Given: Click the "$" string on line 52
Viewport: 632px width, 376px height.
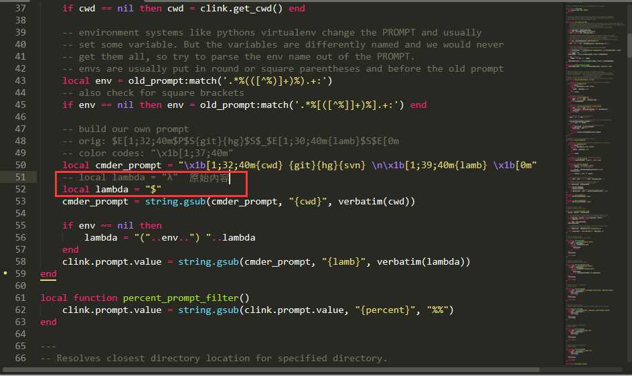Looking at the screenshot, I should click(x=153, y=189).
